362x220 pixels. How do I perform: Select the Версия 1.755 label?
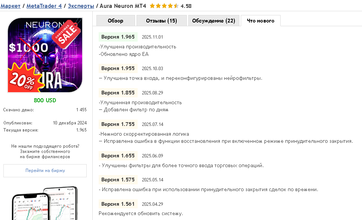pos(118,124)
